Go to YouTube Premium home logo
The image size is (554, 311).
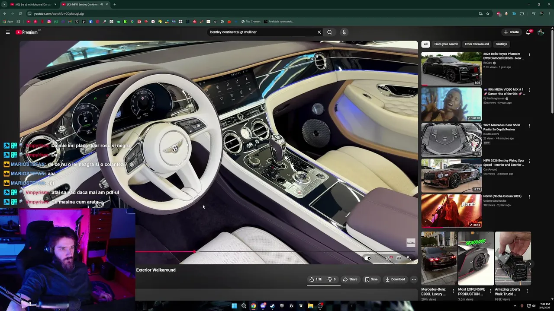click(27, 32)
